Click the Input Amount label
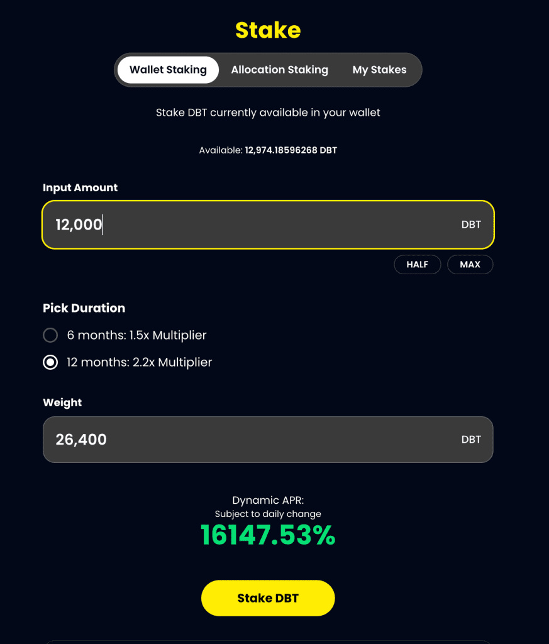 (80, 187)
